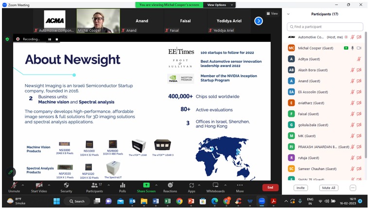Pause the recording
369x209 pixels.
(49, 39)
